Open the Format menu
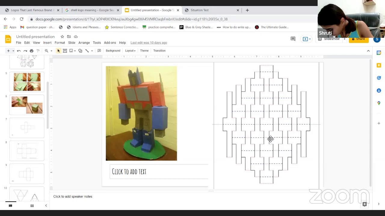Screen dimensions: 385x216 (x=60, y=43)
